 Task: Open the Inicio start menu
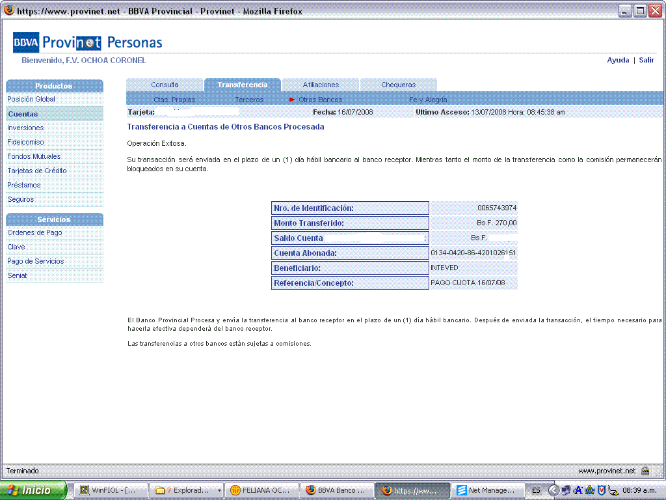pos(33,490)
